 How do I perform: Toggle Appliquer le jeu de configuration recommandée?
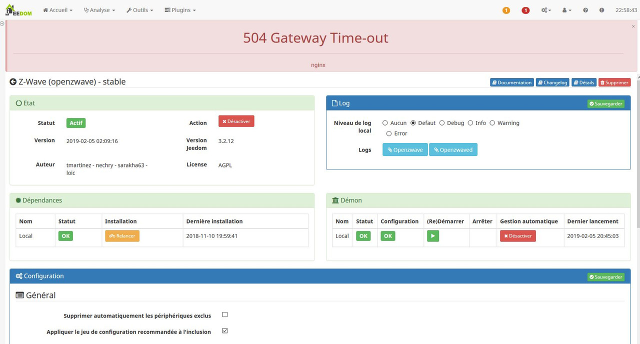[x=224, y=330]
